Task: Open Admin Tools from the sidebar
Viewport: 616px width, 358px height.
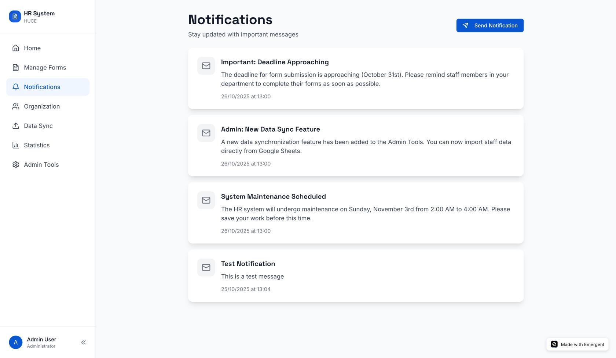Action: 41,165
